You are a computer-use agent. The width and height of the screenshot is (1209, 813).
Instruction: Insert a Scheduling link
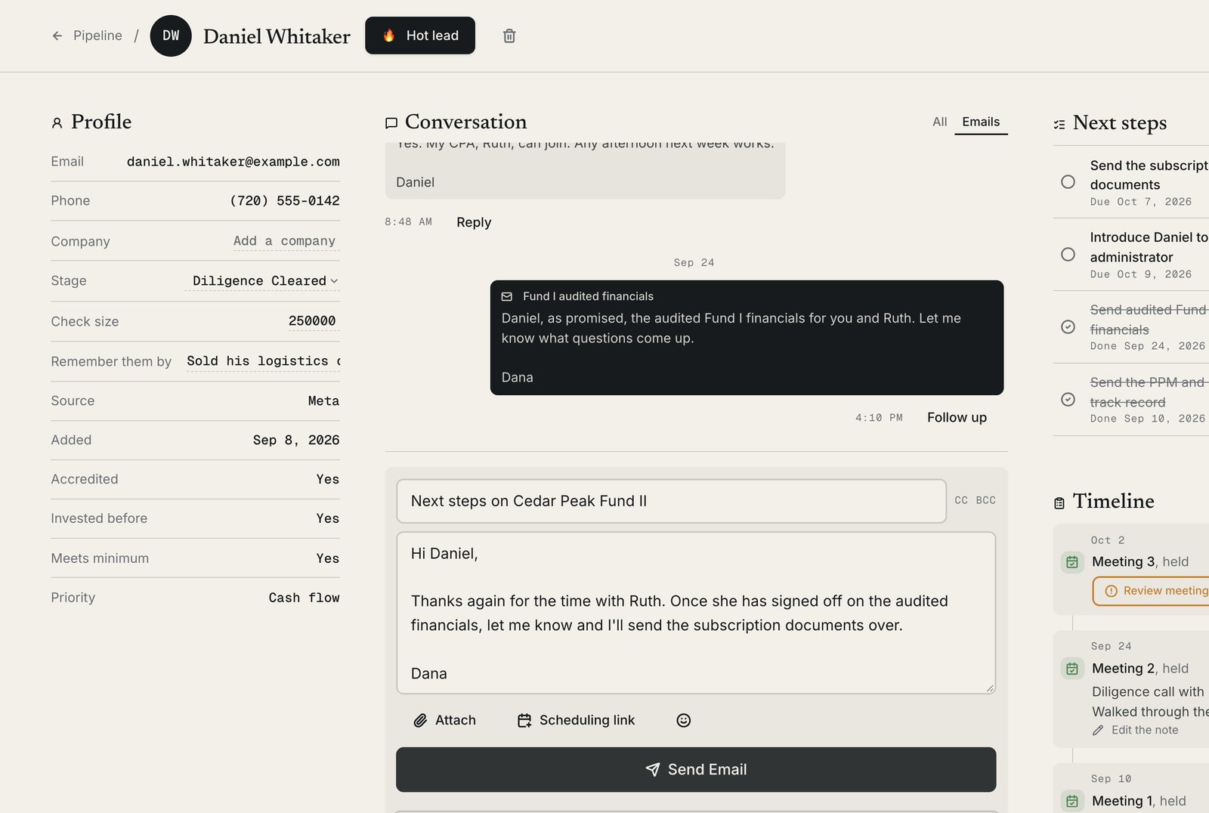(x=576, y=720)
